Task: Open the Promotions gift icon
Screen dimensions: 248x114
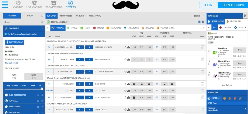Action: click(x=53, y=3)
